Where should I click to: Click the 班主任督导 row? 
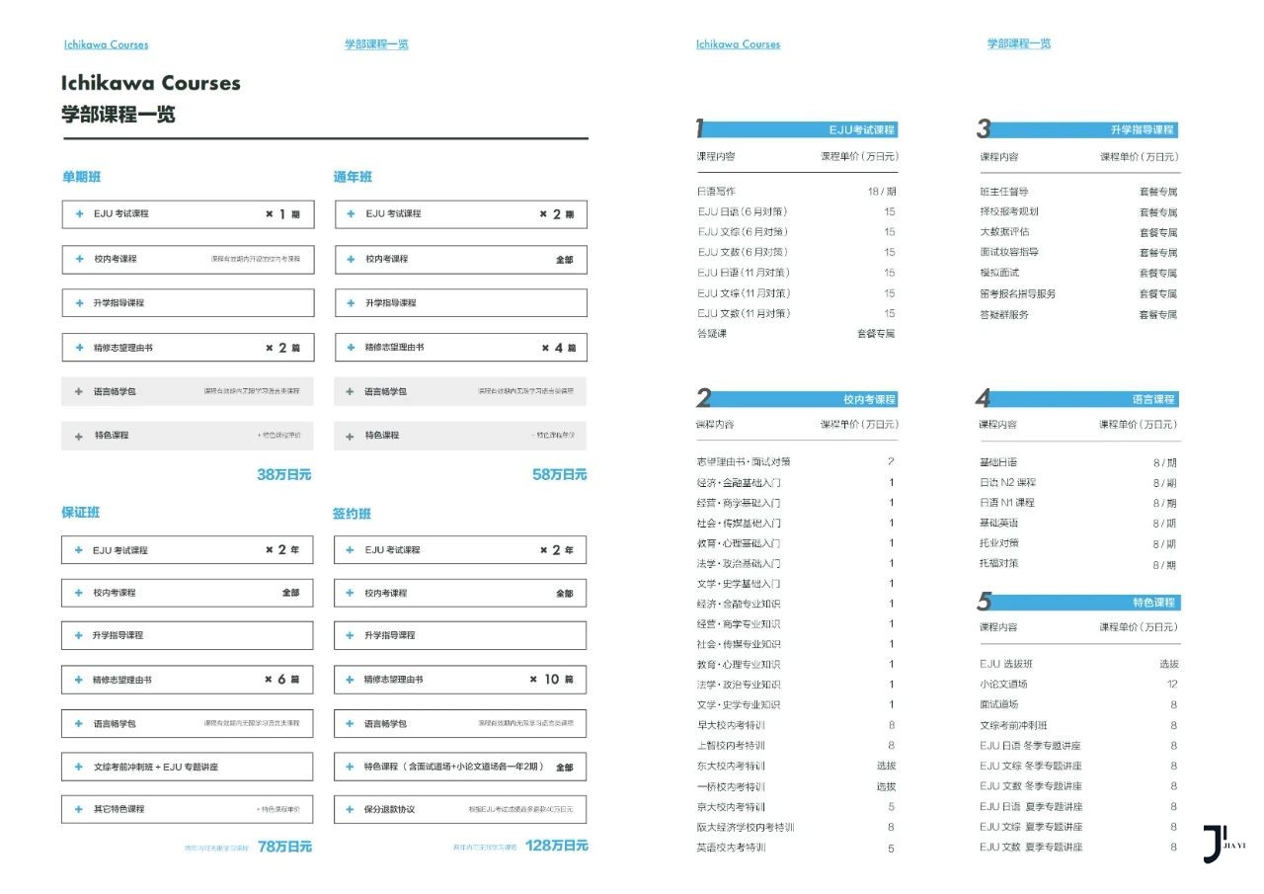[x=1079, y=192]
